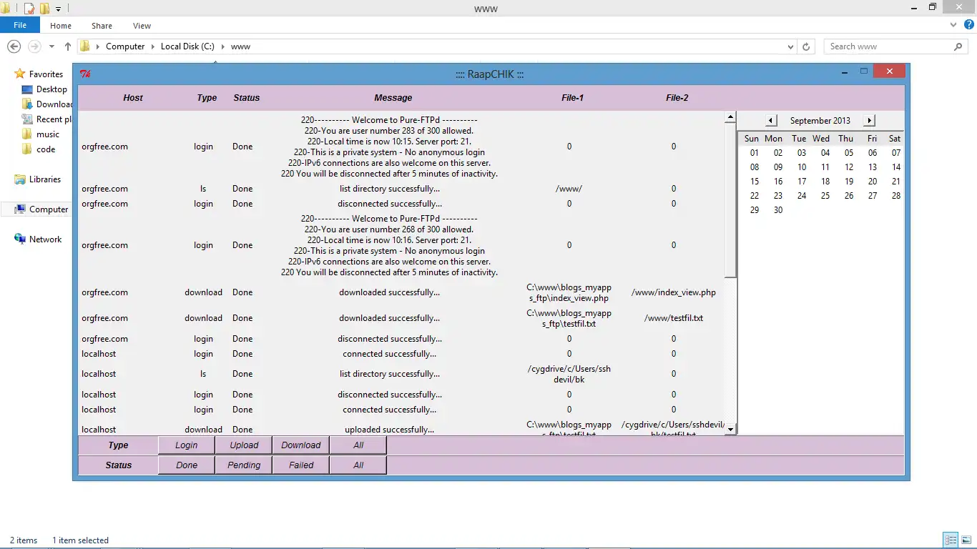977x549 pixels.
Task: Switch to the View ribbon tab
Action: tap(142, 26)
